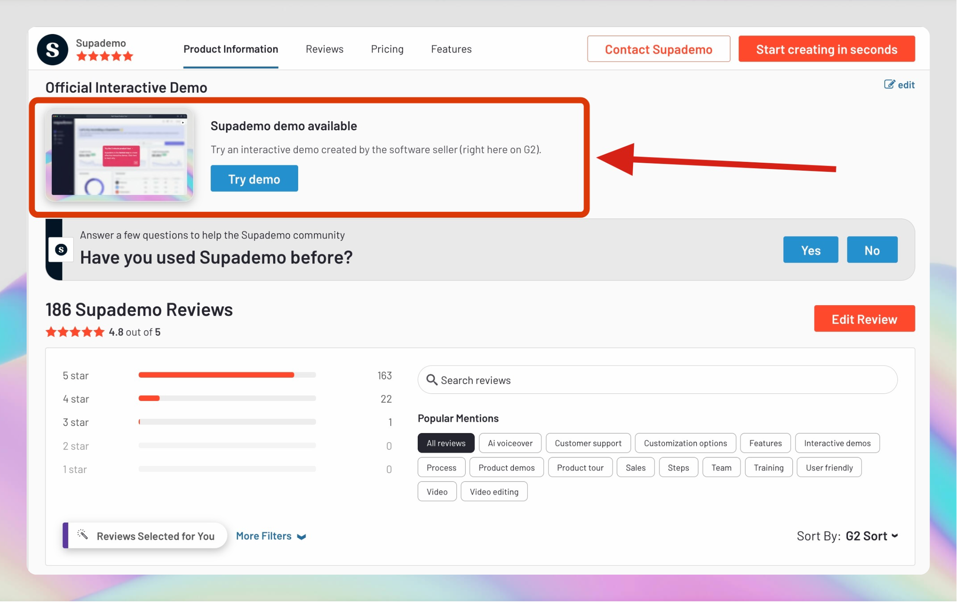This screenshot has height=602, width=957.
Task: Click the 3 star rating bar
Action: [227, 422]
